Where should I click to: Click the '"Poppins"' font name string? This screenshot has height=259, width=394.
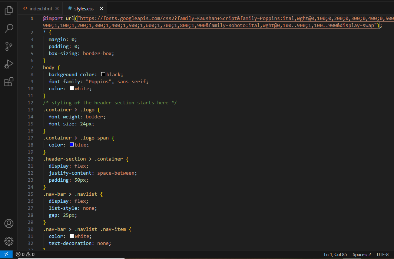[99, 81]
